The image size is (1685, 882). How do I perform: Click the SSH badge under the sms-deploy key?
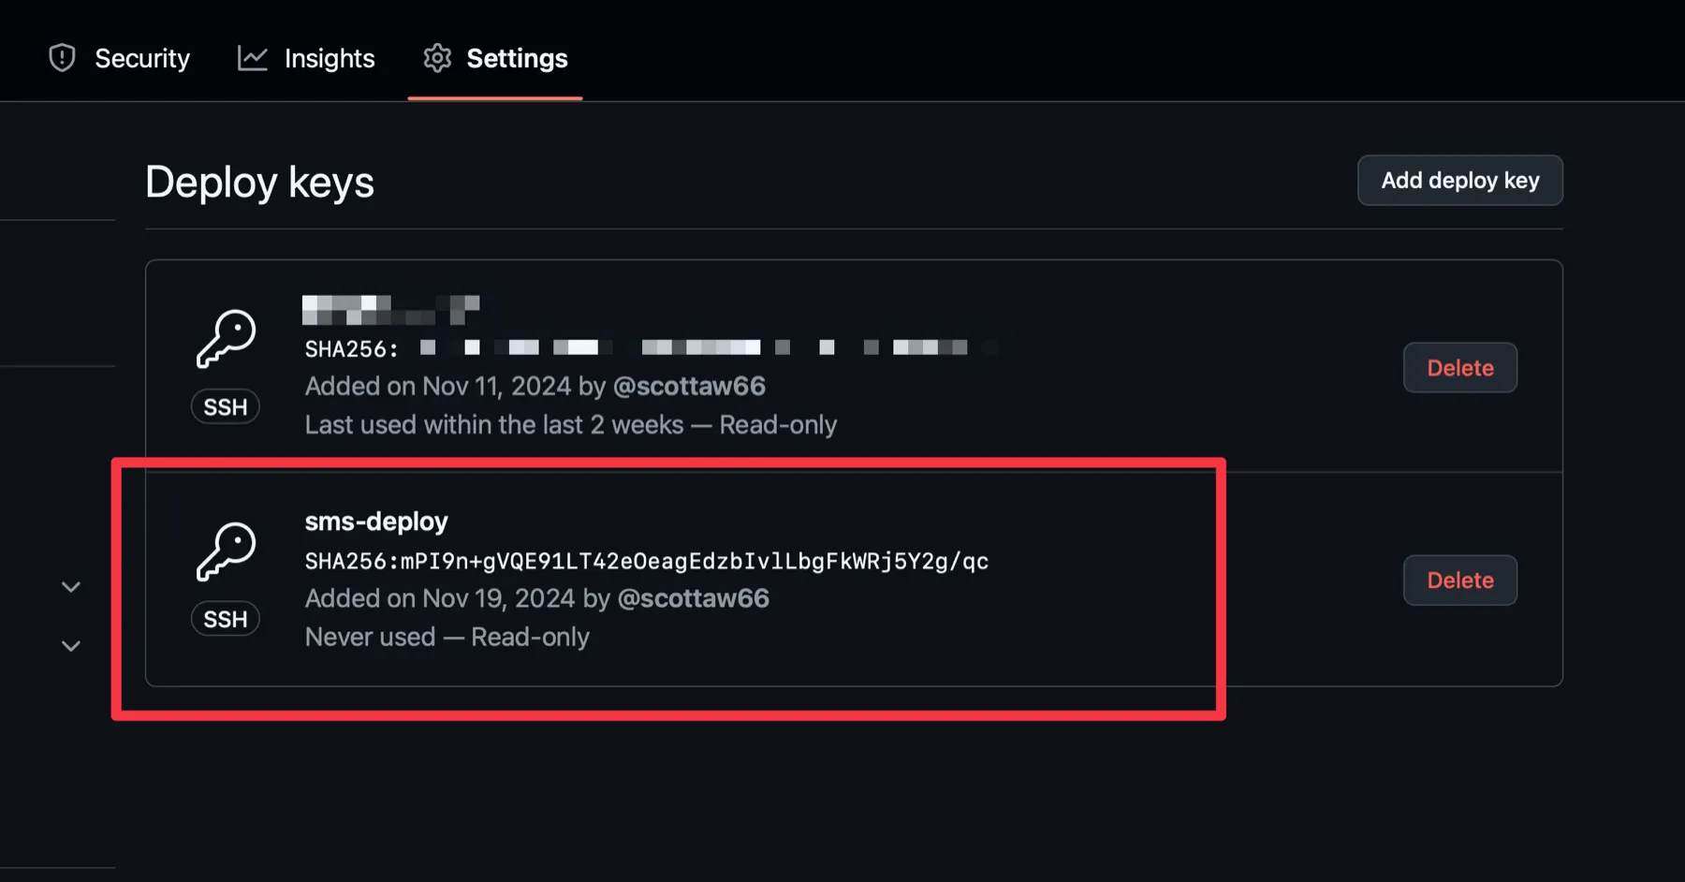tap(225, 618)
